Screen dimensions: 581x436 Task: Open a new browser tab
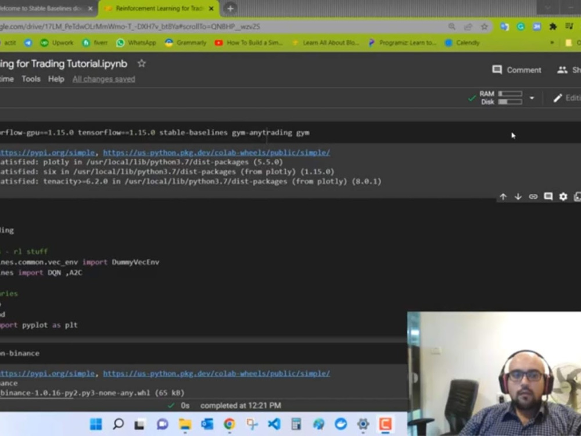click(x=230, y=8)
